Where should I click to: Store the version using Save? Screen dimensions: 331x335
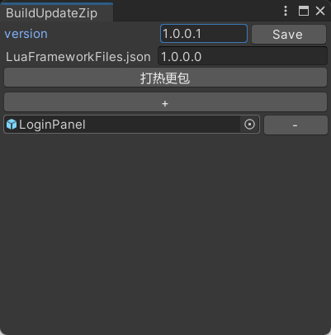[x=289, y=34]
